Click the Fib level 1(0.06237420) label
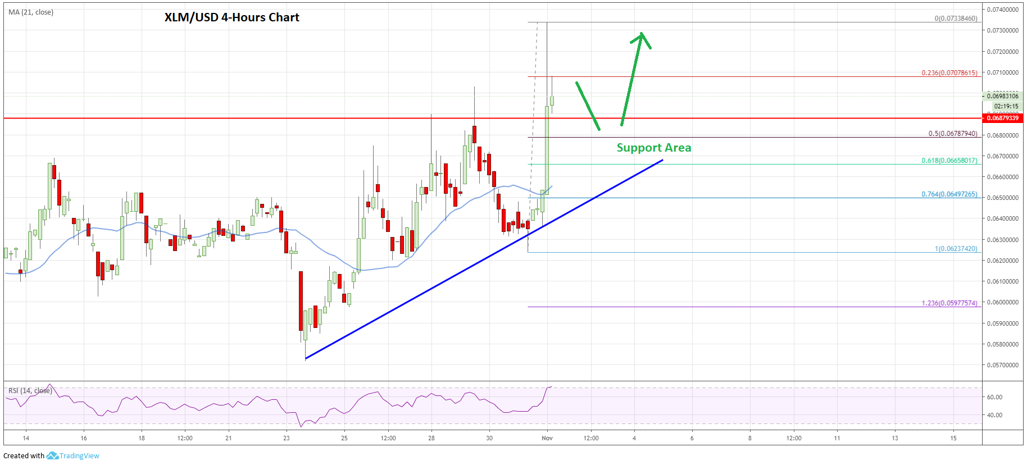This screenshot has height=465, width=1027. pos(956,248)
